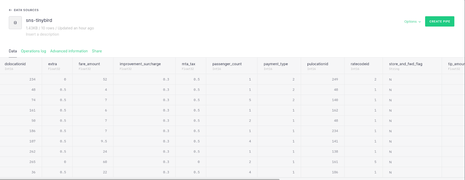Click the fare amount cell showing 9.5
This screenshot has height=180, width=465.
104,142
